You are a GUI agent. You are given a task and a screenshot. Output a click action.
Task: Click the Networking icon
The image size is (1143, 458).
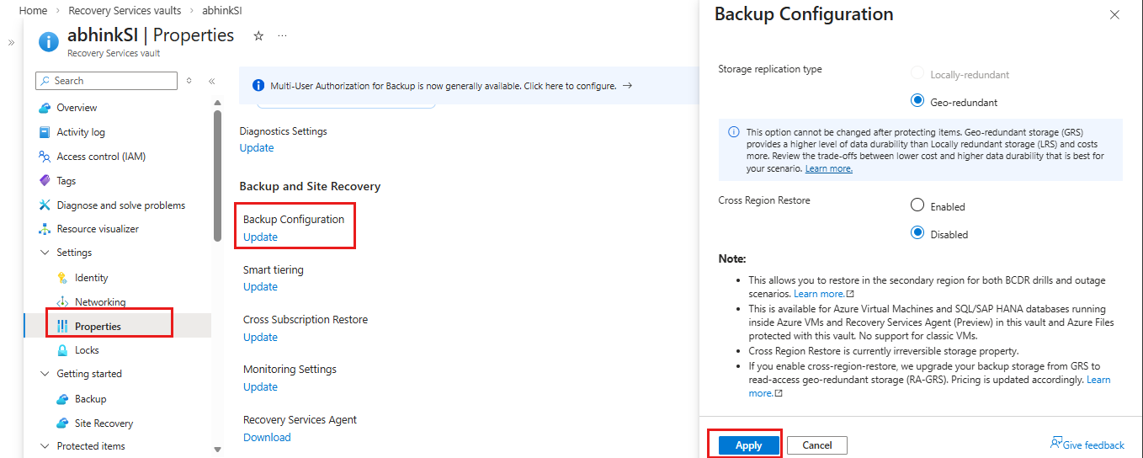pyautogui.click(x=62, y=302)
